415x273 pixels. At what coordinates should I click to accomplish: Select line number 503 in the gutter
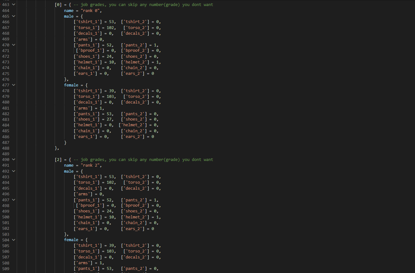coord(6,234)
